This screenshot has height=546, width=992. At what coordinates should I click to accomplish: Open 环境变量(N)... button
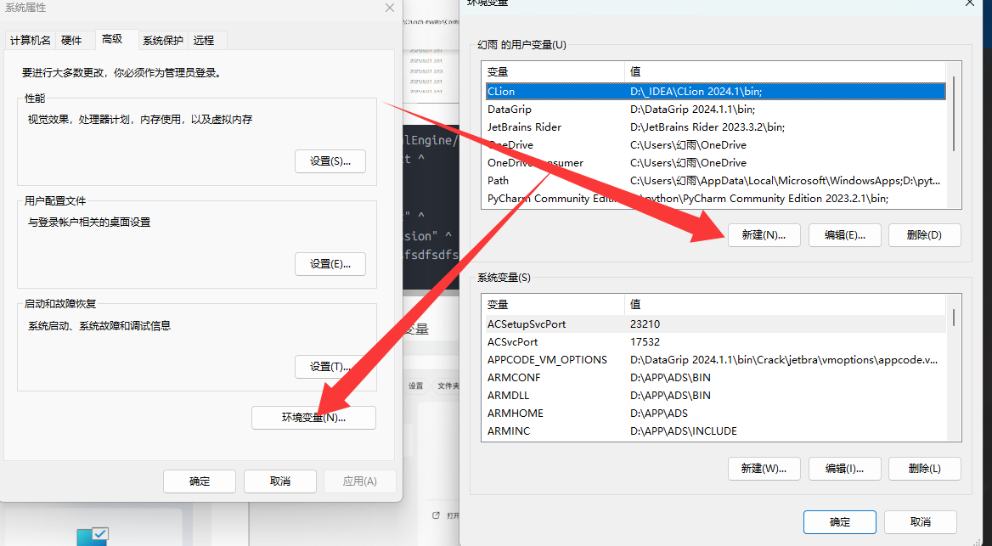click(313, 417)
